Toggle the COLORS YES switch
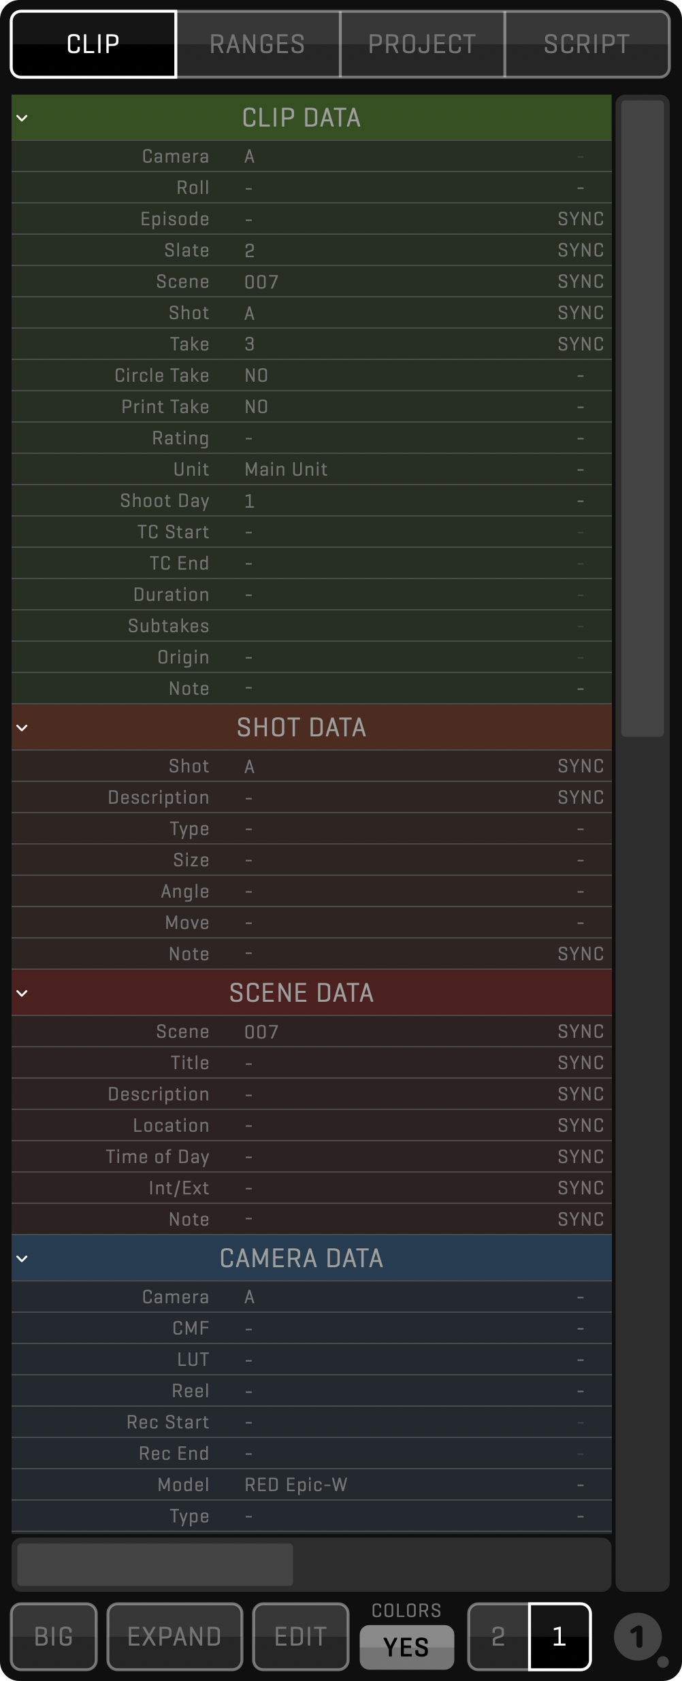This screenshot has width=682, height=1681. coord(406,1647)
